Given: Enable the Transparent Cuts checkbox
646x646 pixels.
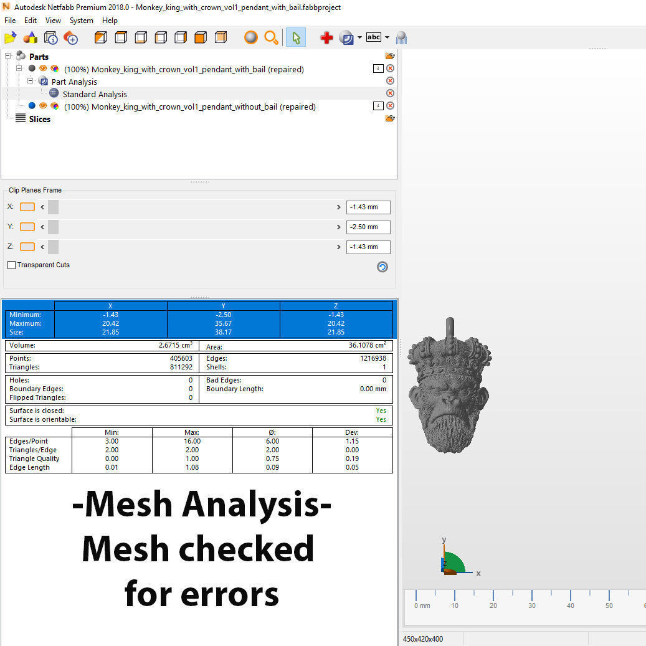Looking at the screenshot, I should [12, 265].
